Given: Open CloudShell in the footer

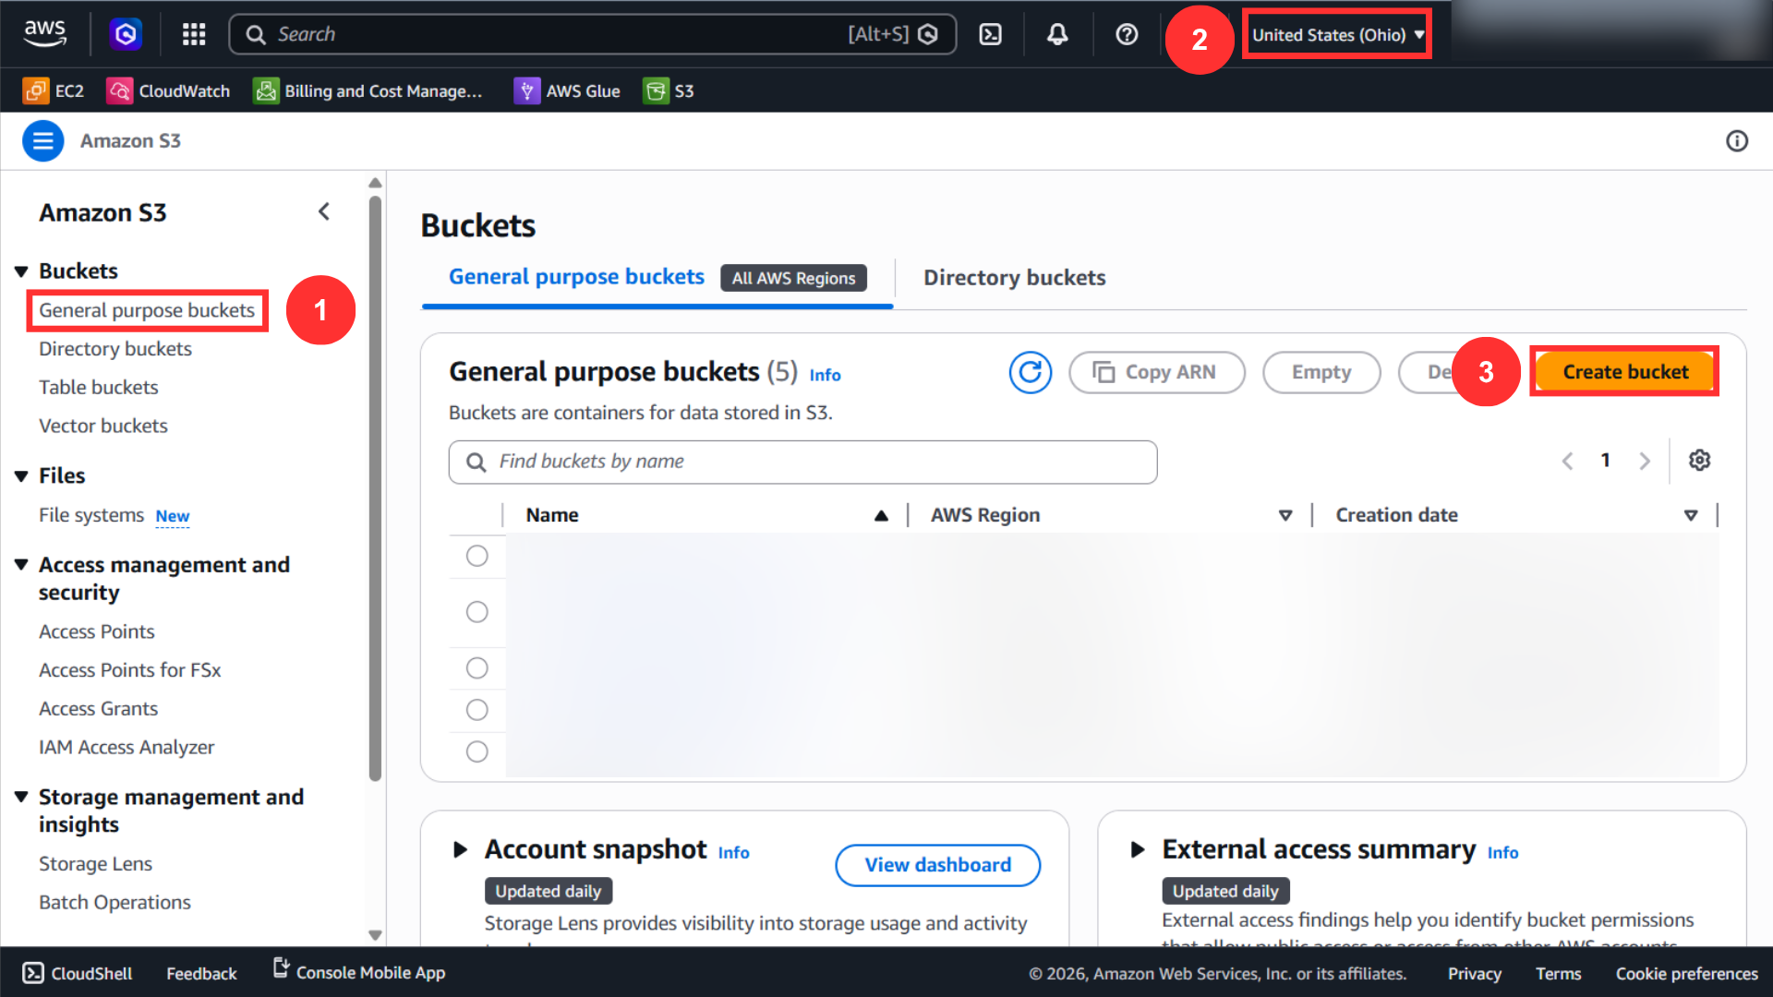Looking at the screenshot, I should [x=78, y=973].
